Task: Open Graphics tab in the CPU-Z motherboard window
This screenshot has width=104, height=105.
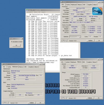Action: click(x=31, y=67)
